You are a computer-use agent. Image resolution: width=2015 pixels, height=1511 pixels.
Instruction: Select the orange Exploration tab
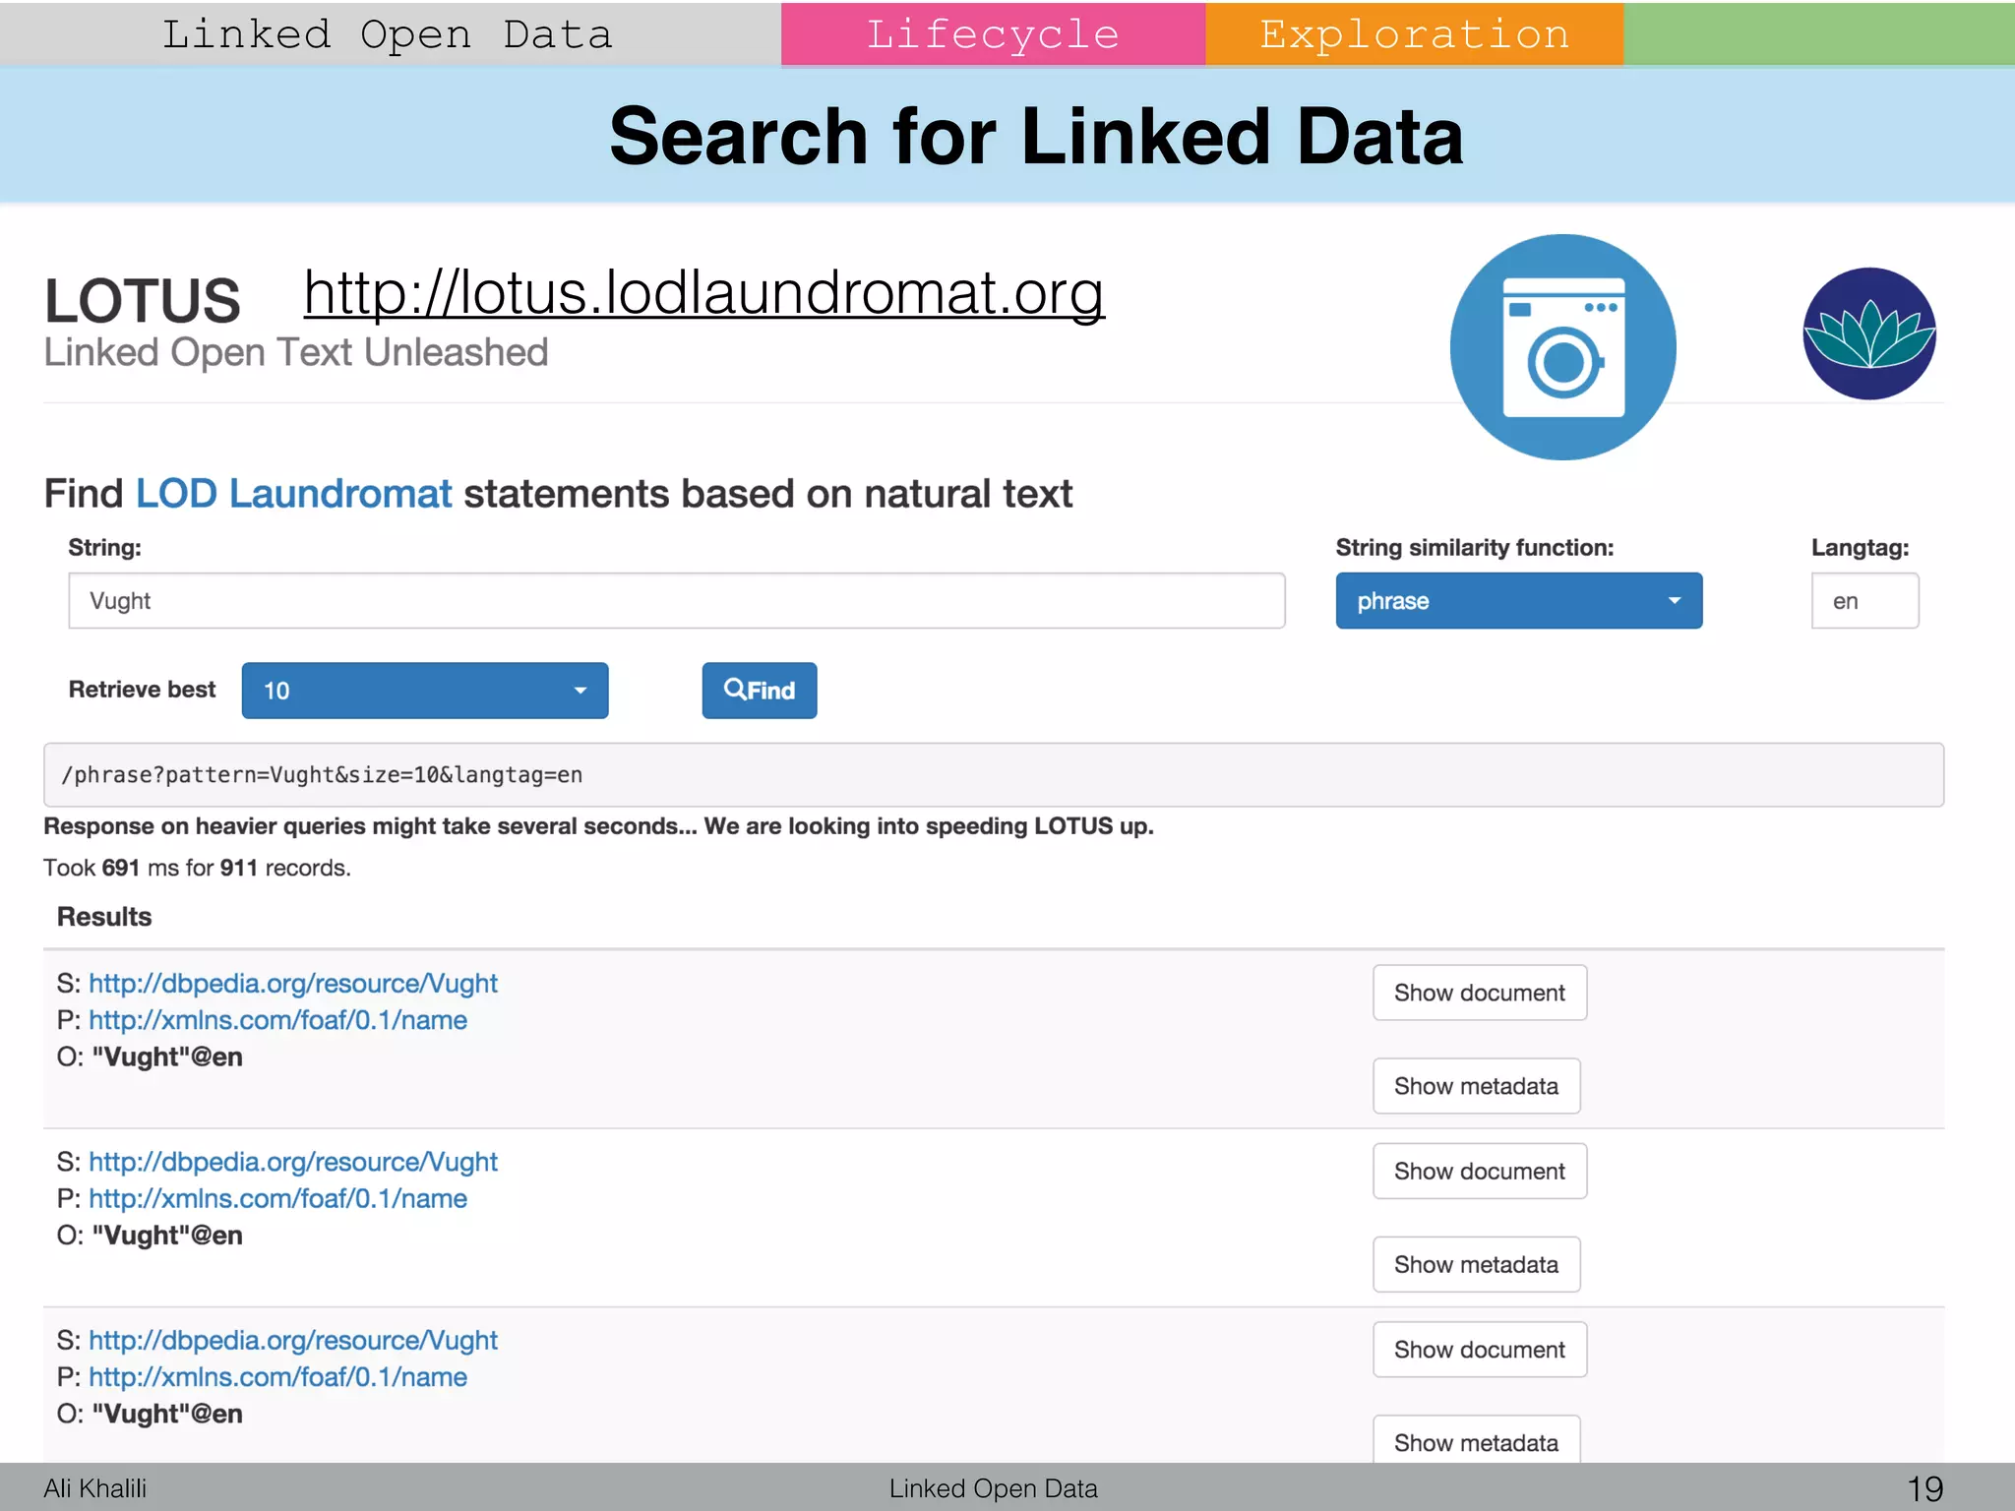(x=1414, y=34)
